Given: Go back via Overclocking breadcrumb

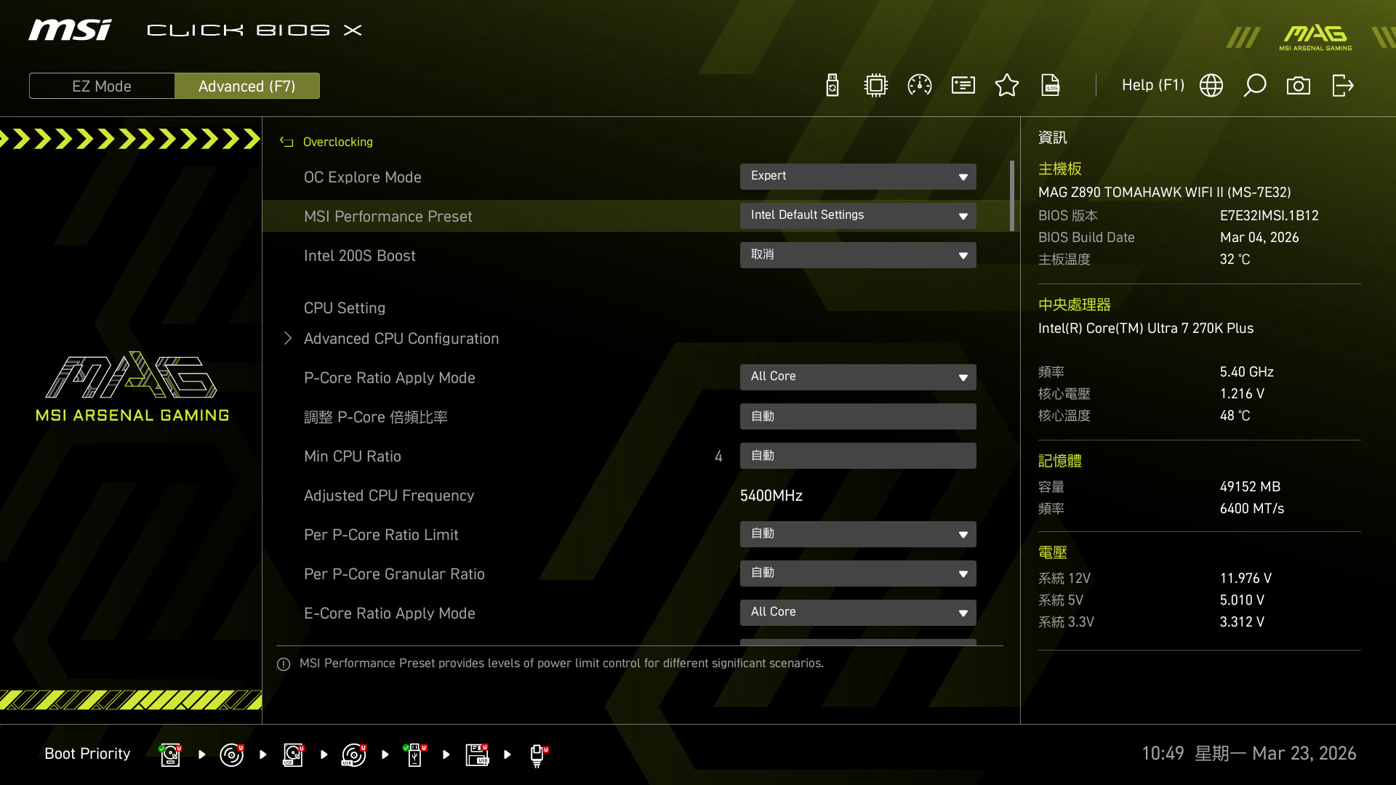Looking at the screenshot, I should (x=337, y=142).
